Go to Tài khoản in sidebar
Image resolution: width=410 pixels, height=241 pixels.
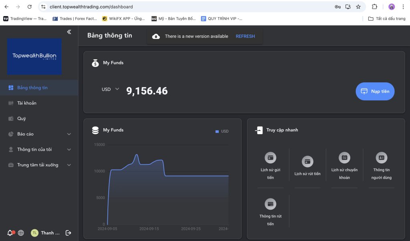(27, 103)
